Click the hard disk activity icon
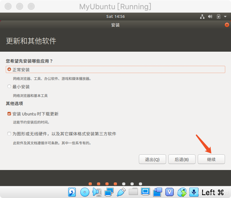Viewport: 231px width, 198px height. (x=72, y=192)
